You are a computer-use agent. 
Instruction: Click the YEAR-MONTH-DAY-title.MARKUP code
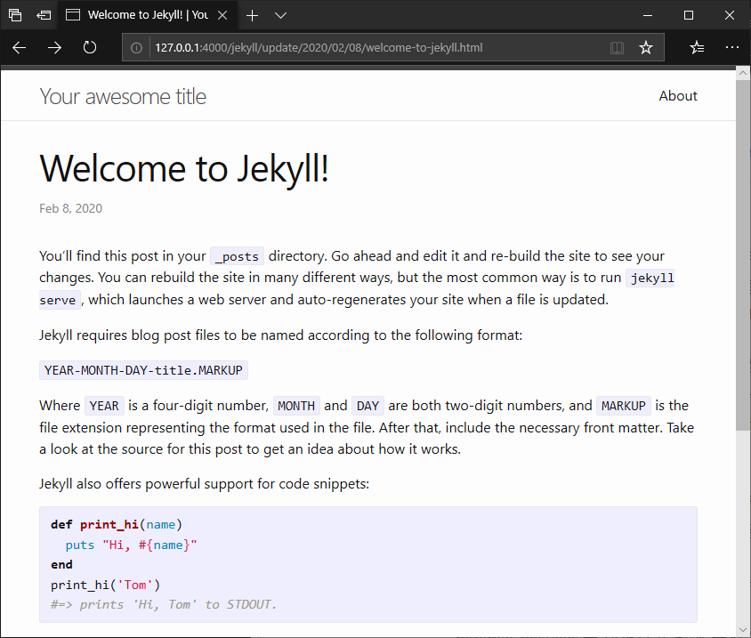pos(143,370)
